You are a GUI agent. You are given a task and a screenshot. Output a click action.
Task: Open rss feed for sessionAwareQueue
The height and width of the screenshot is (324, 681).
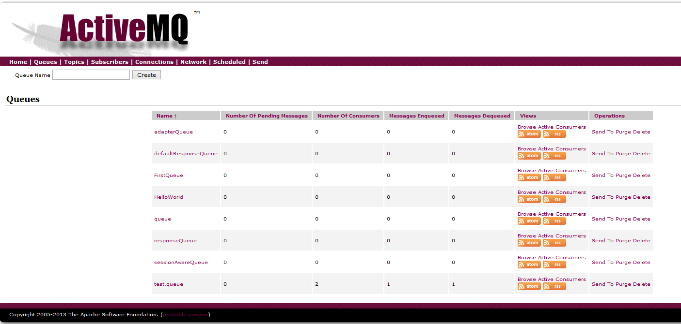pos(554,265)
